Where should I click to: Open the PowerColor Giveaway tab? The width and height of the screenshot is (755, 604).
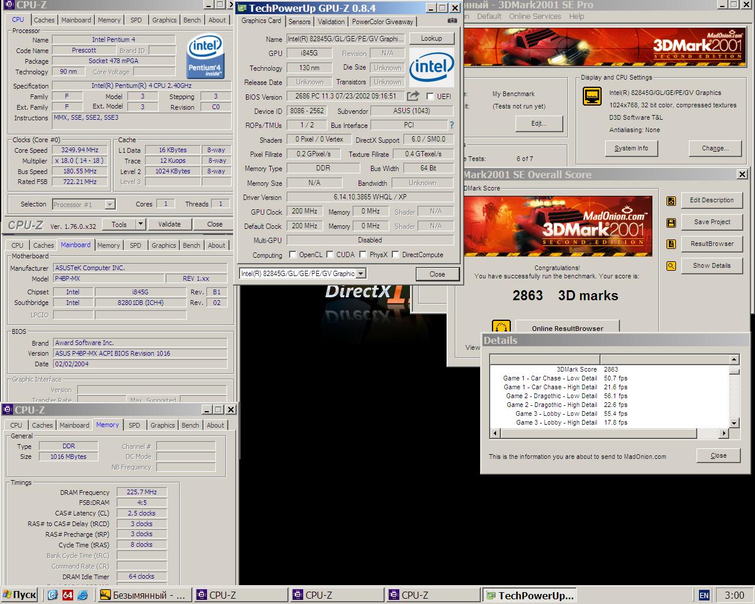383,22
